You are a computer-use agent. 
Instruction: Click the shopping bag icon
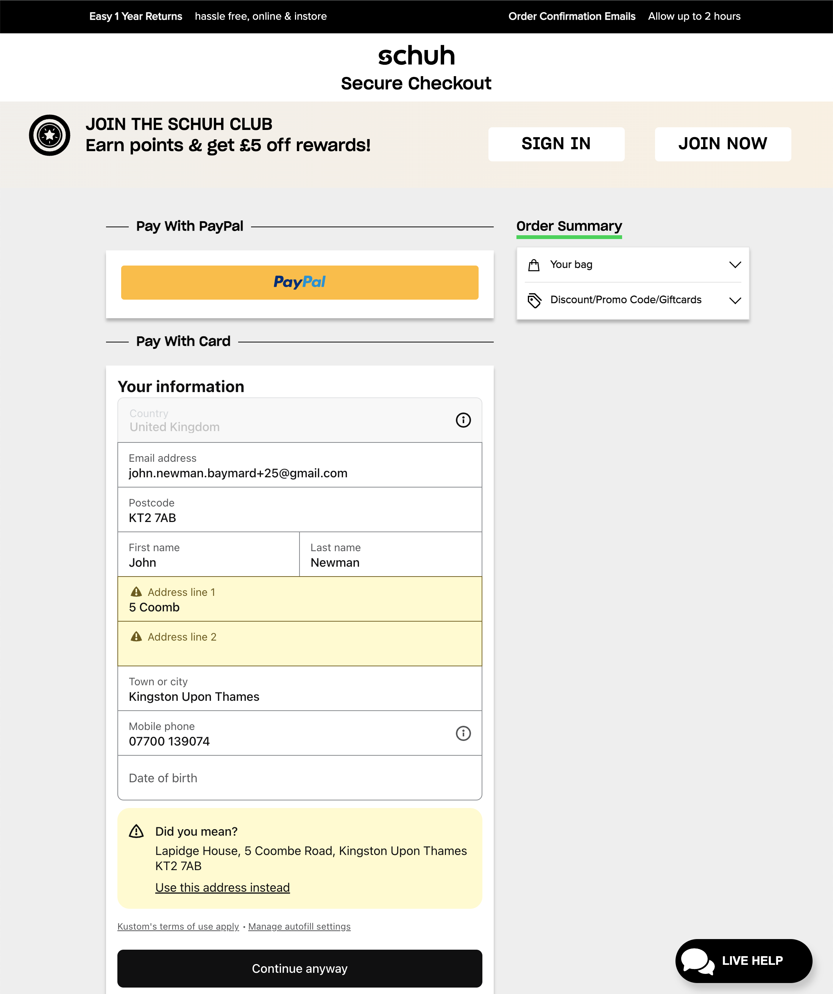pos(533,265)
